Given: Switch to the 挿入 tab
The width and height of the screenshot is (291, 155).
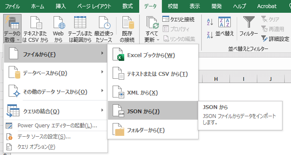Looking at the screenshot, I should click(61, 6).
